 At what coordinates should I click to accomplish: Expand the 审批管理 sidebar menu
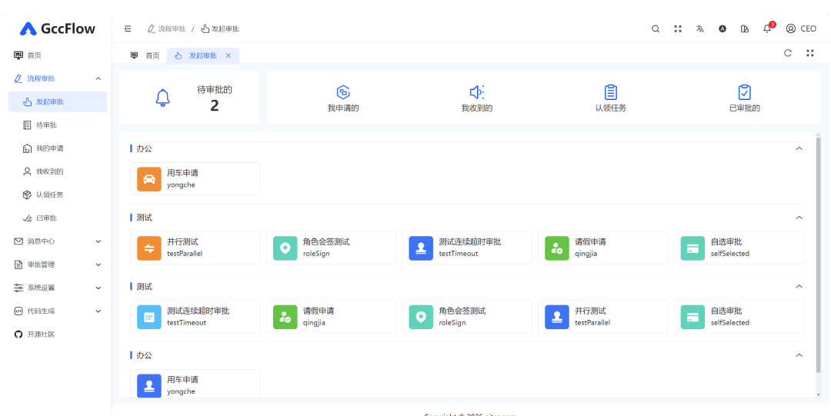coord(57,265)
